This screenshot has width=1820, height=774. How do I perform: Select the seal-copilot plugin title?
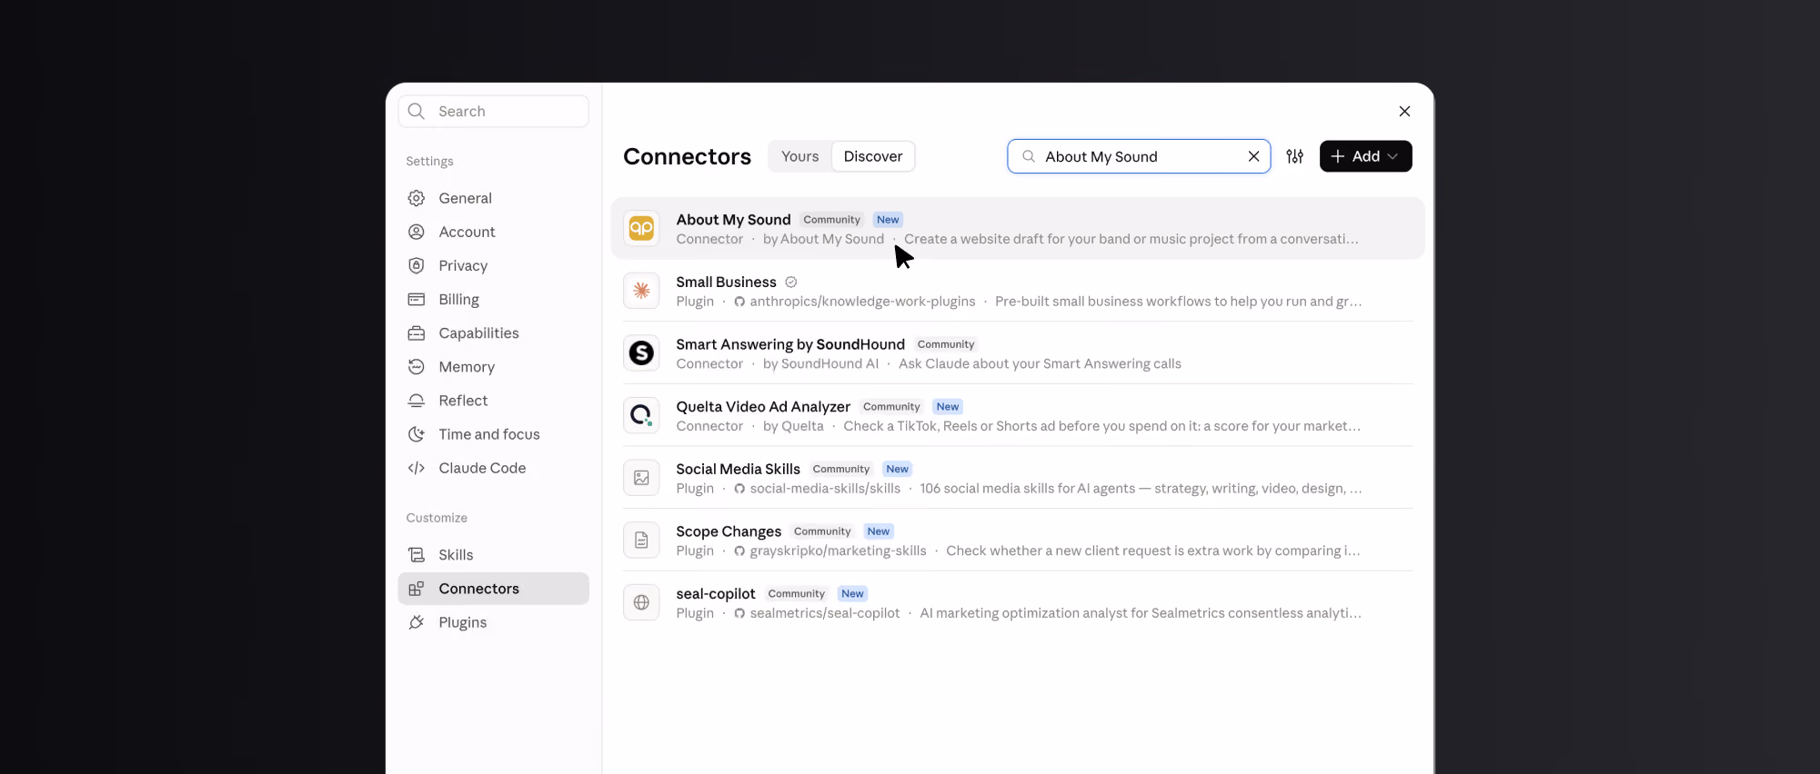click(x=716, y=593)
